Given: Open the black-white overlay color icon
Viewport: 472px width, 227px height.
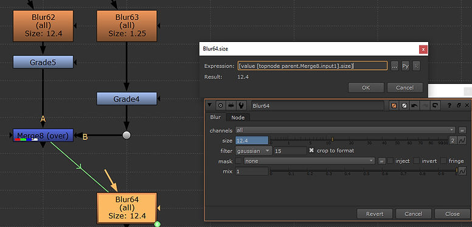Looking at the screenshot, I should tap(404, 105).
